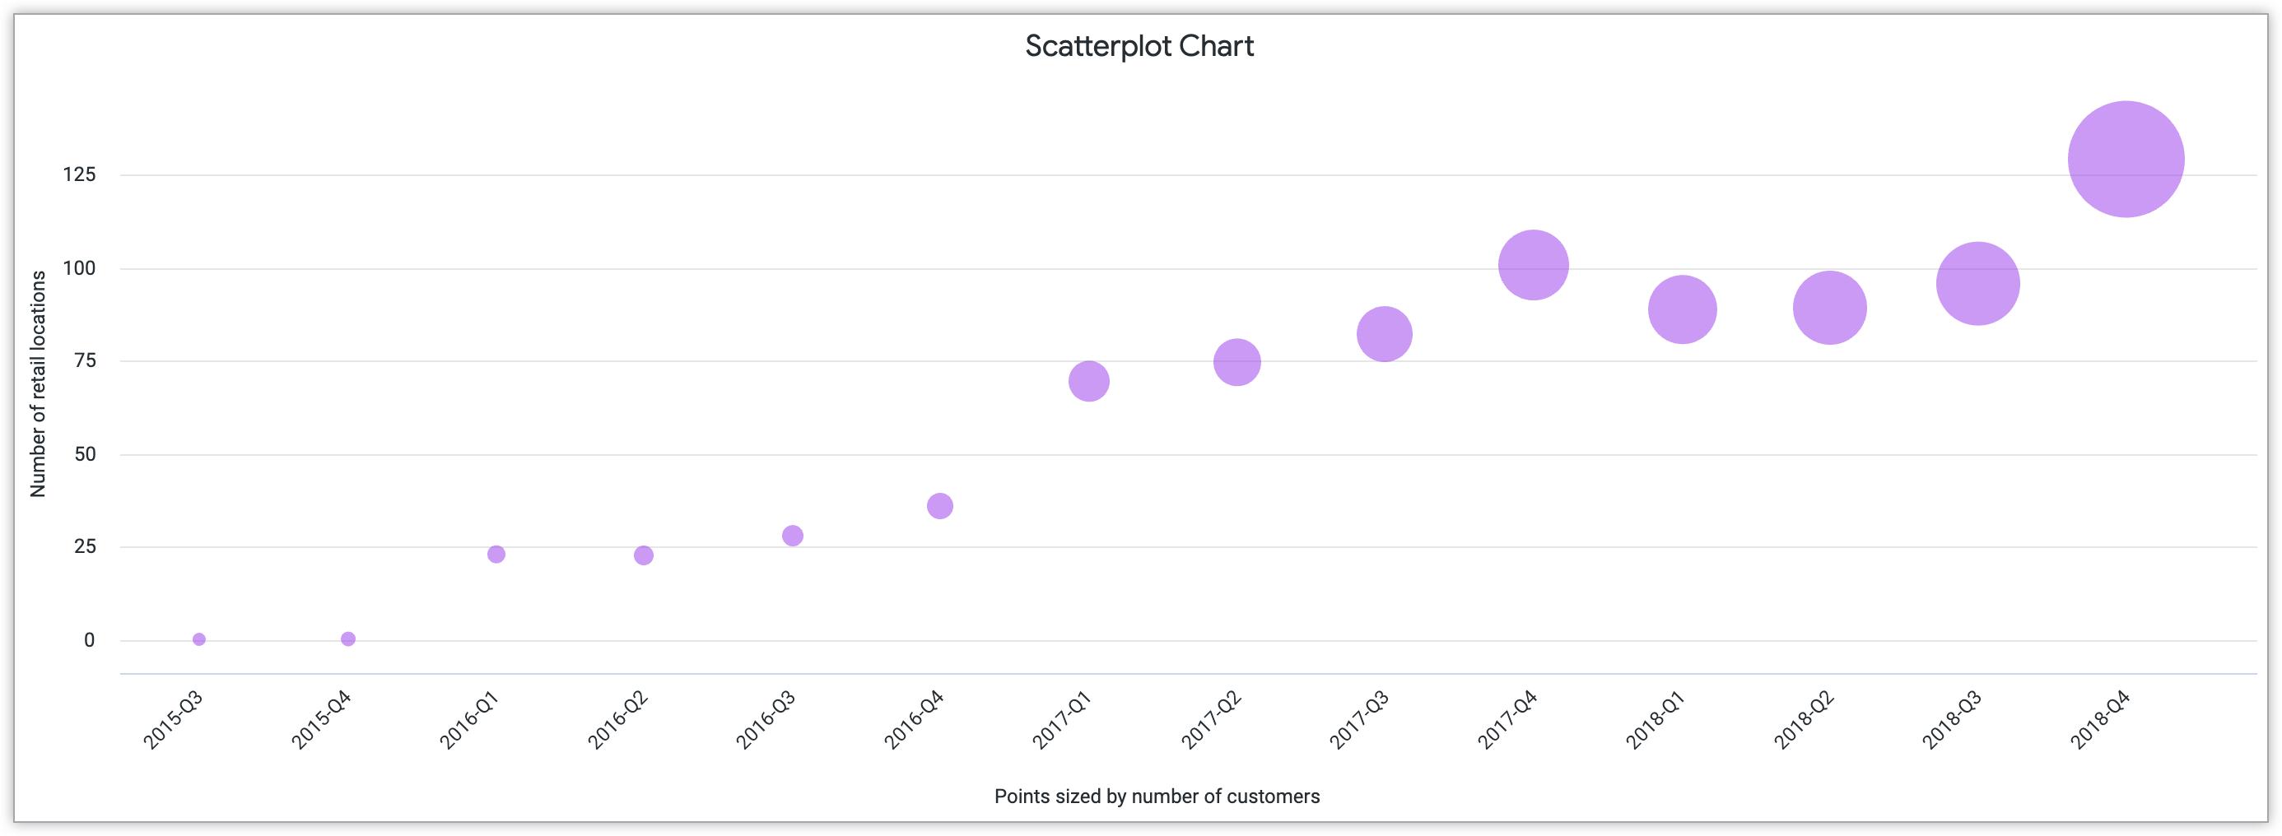Screen dimensions: 2282x836
Task: Click the 'Number of retail locations' axis label
Action: (38, 384)
